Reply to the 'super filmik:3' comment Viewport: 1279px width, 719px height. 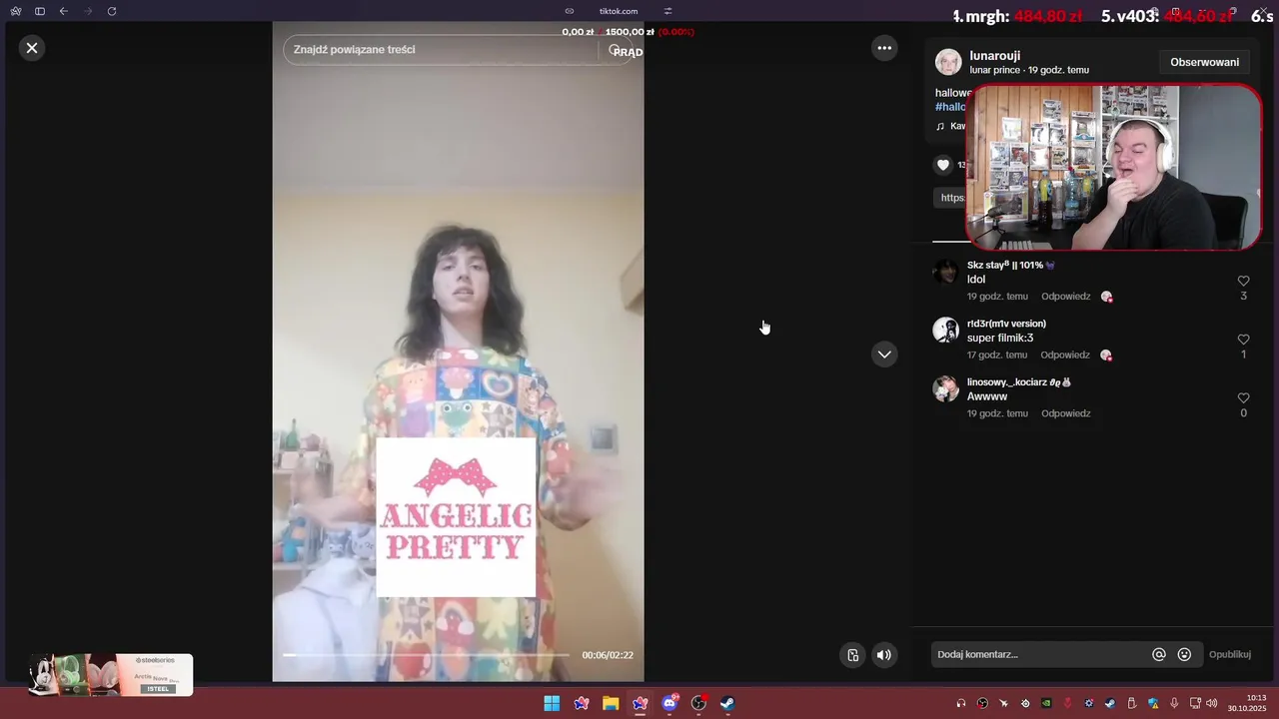tap(1065, 355)
